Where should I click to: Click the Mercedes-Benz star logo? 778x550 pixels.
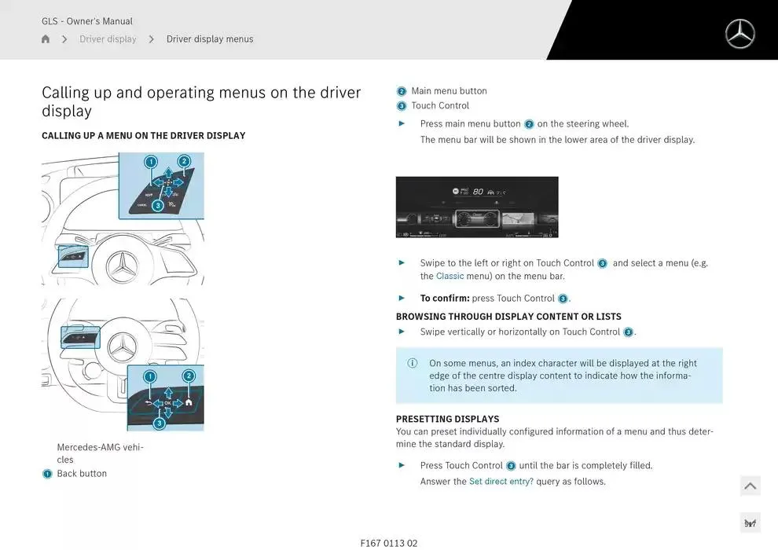point(739,34)
